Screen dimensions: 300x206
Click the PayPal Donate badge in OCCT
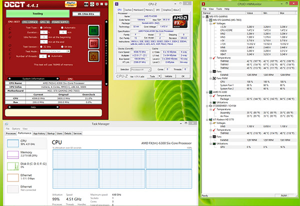71,4
